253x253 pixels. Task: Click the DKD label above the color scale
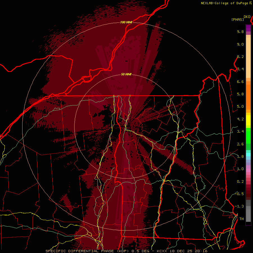click(x=247, y=17)
